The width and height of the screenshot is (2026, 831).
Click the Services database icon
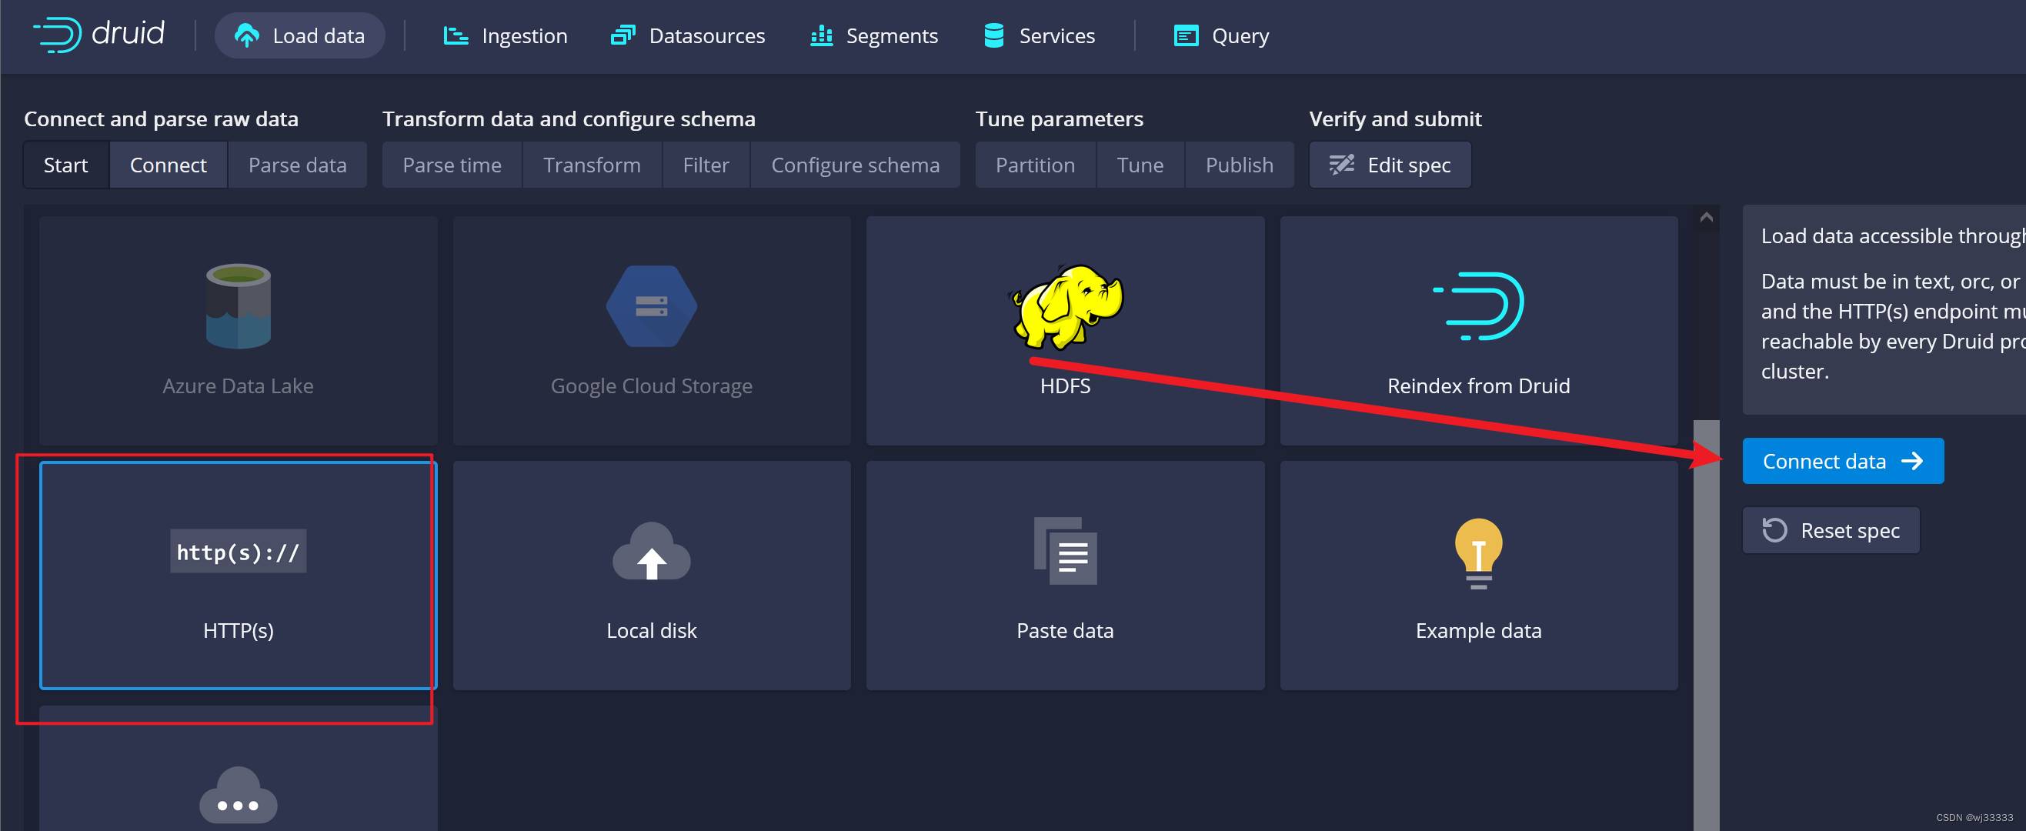tap(994, 35)
